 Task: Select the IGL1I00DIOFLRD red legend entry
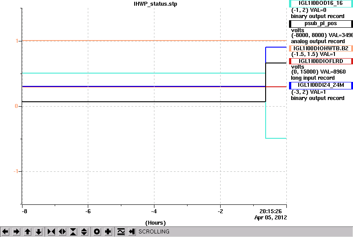click(321, 61)
